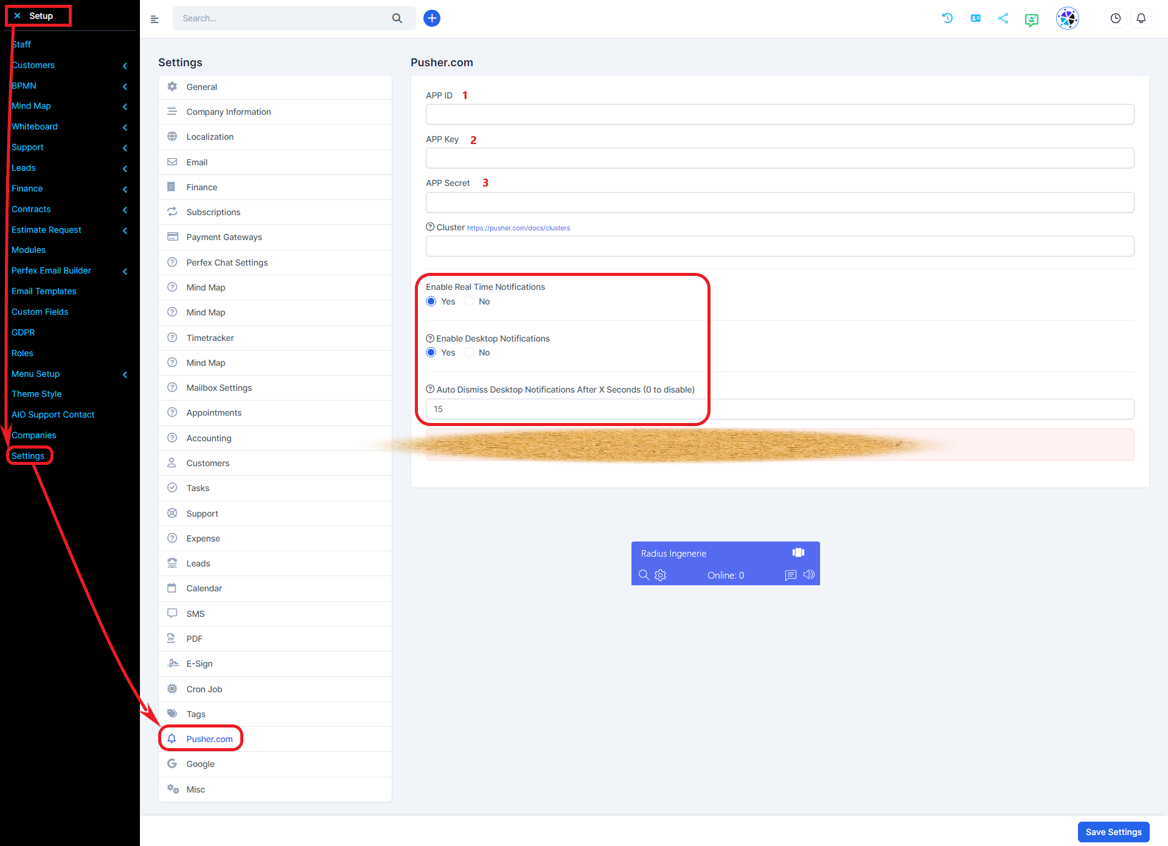Toggle the chat widget sound icon
Screen dimensions: 1168x846
click(809, 574)
